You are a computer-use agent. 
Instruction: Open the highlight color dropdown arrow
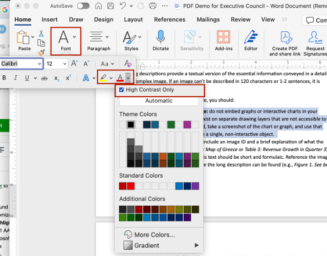click(111, 78)
